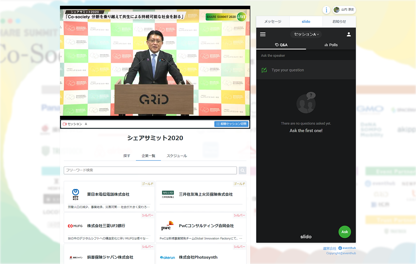
Task: Open the slido hamburger menu
Action: tap(263, 34)
